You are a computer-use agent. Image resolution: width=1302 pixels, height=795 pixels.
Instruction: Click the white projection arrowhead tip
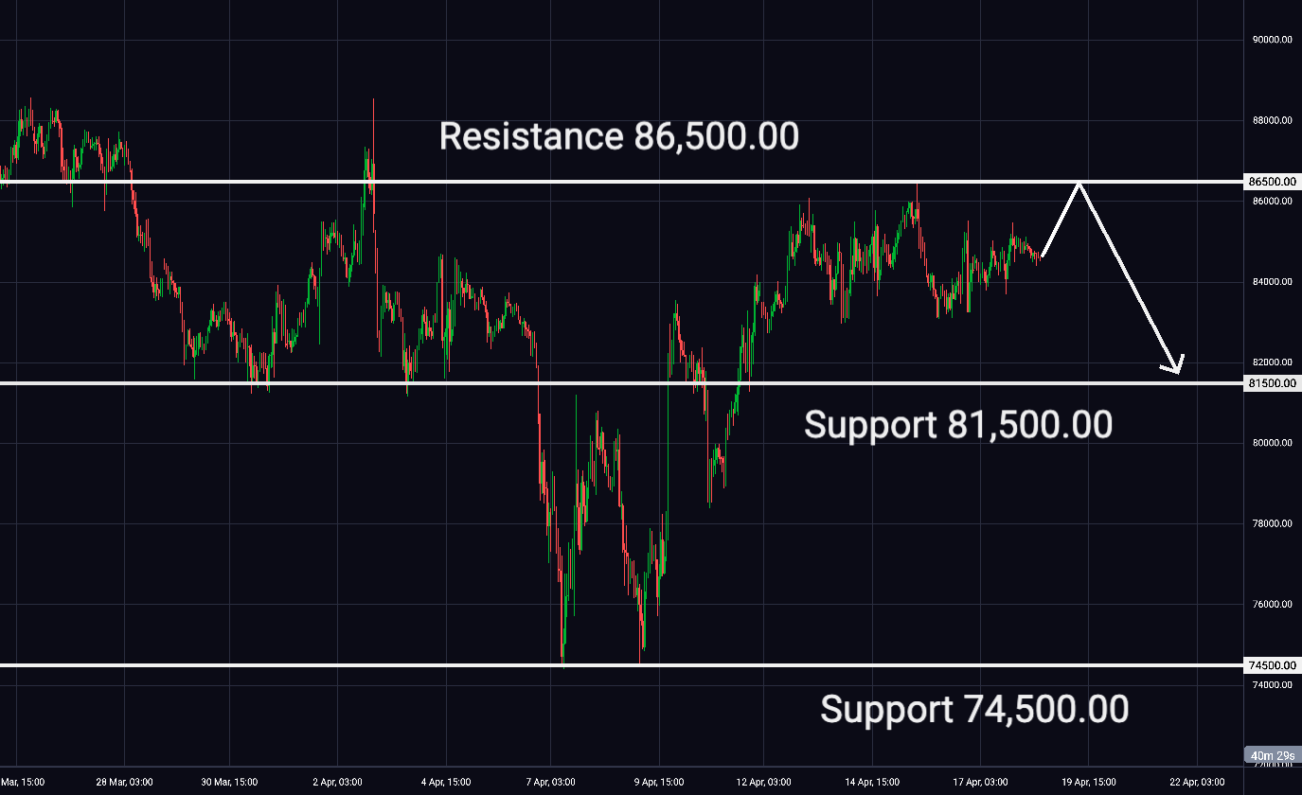(x=1178, y=371)
